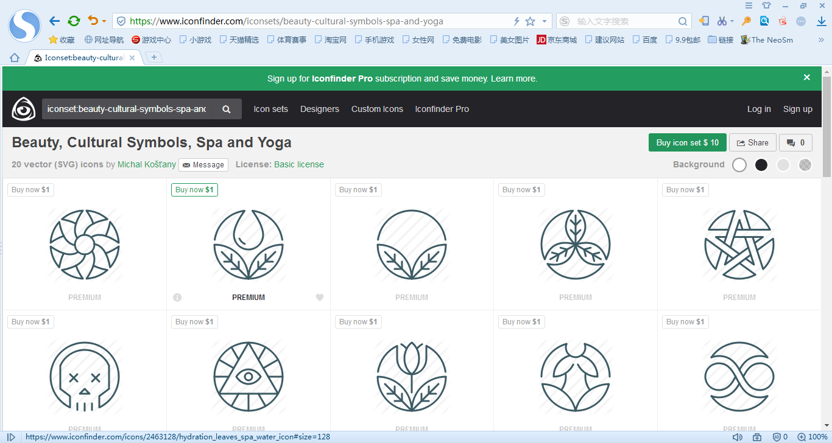Go back with the browser back arrow

54,21
